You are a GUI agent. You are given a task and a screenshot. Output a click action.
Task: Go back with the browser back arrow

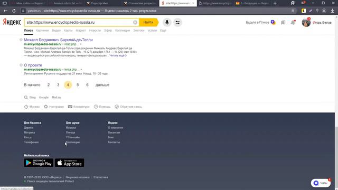point(5,11)
